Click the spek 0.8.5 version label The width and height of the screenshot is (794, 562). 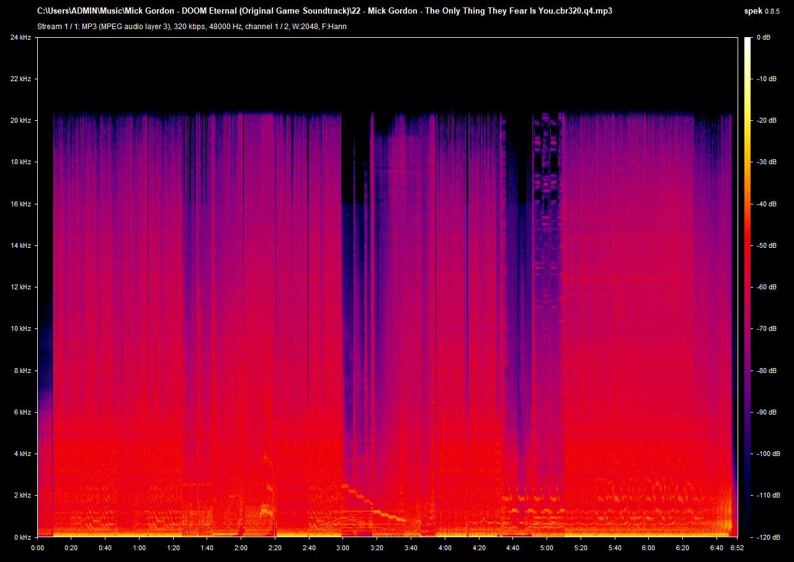[x=763, y=11]
